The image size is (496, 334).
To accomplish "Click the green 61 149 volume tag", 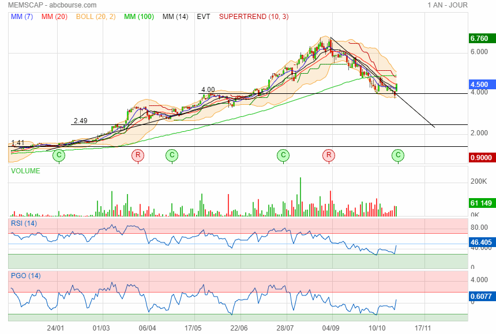I will click(x=482, y=203).
